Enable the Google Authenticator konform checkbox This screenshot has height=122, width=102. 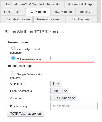pyautogui.click(x=13, y=73)
